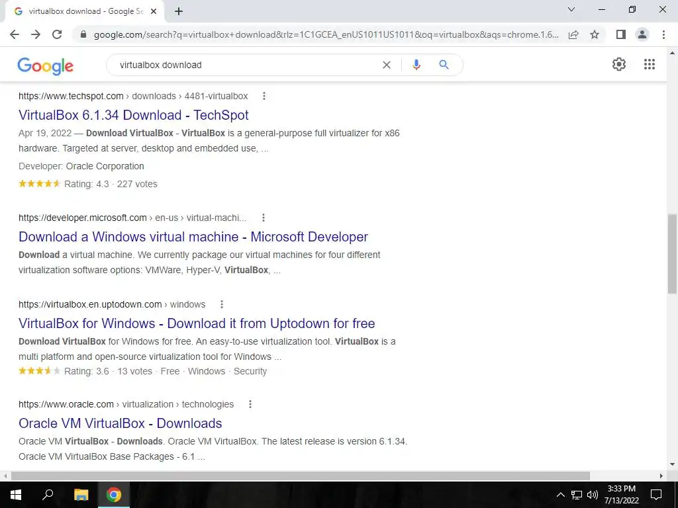
Task: Open more options for TechSpot result
Action: 264,96
